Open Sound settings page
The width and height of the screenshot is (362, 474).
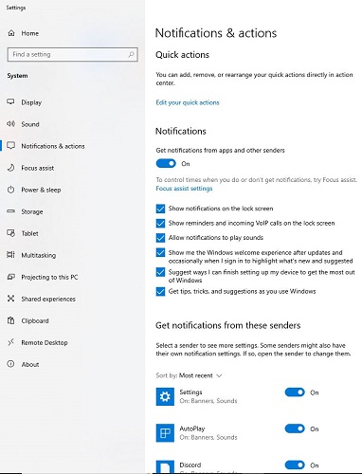pyautogui.click(x=30, y=124)
